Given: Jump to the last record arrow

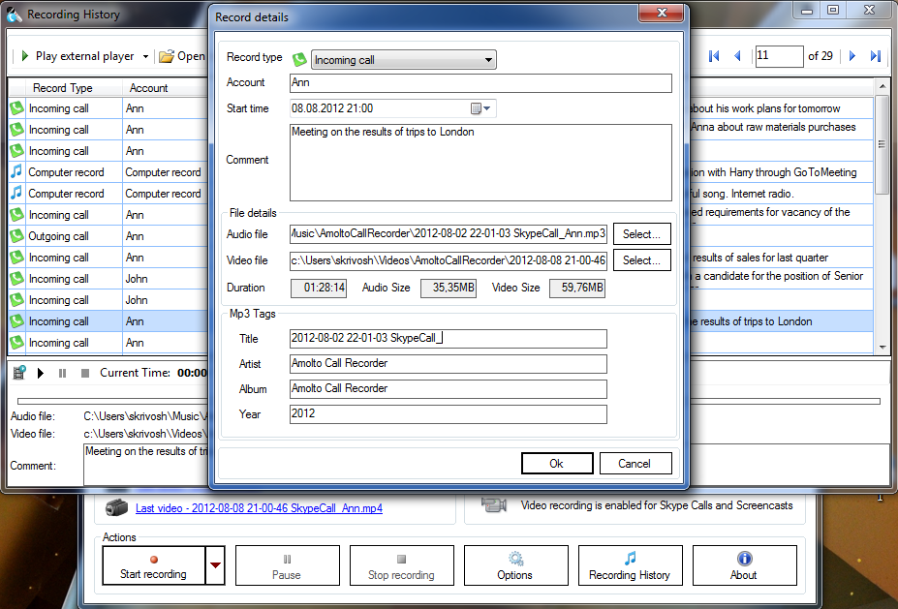Looking at the screenshot, I should point(875,56).
